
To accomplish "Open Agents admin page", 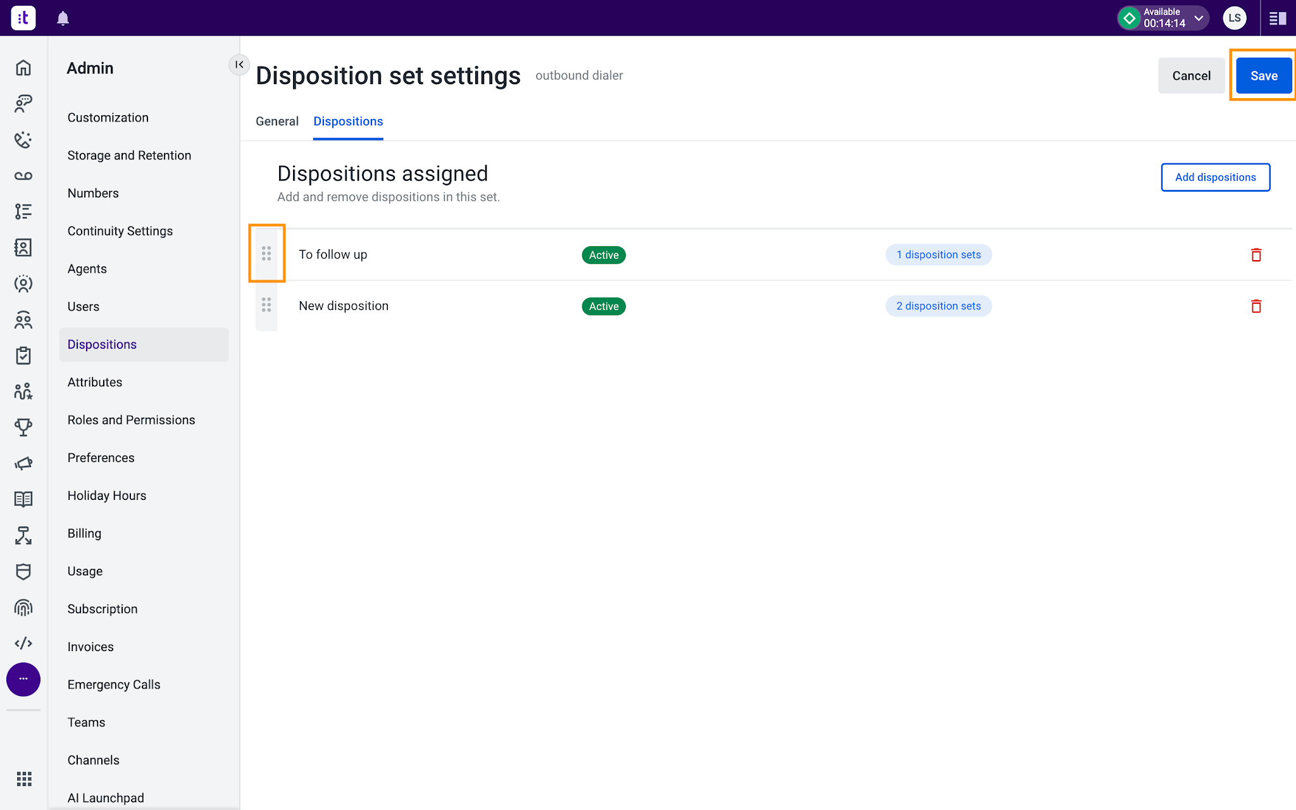I will tap(87, 269).
